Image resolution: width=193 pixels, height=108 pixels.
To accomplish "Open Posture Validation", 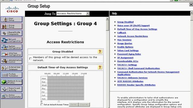I will [x=11, y=75].
